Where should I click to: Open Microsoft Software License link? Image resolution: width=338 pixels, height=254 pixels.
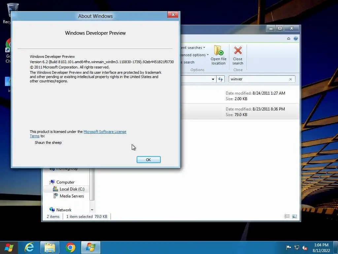point(105,132)
